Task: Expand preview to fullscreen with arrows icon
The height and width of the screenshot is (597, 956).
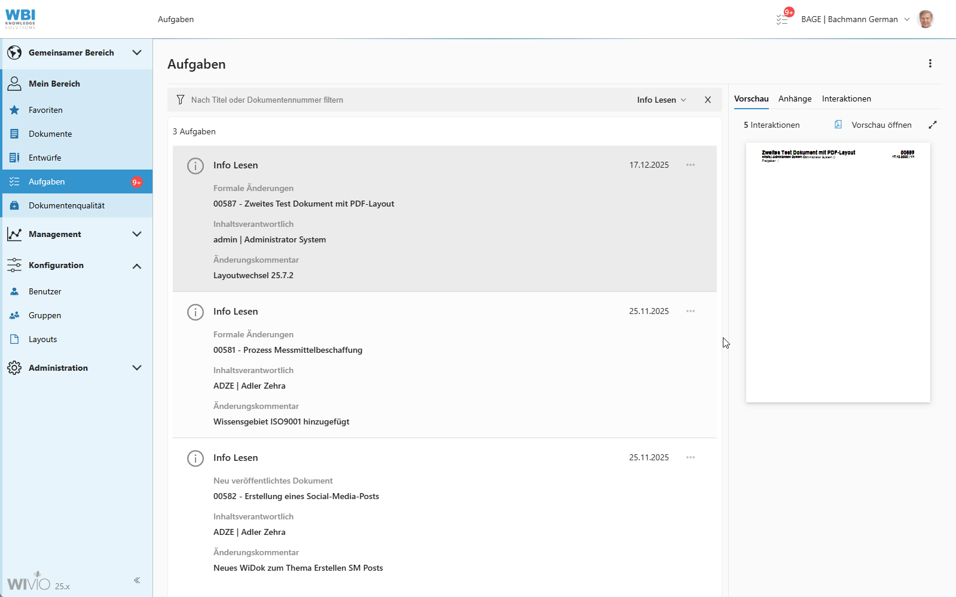Action: pyautogui.click(x=932, y=125)
